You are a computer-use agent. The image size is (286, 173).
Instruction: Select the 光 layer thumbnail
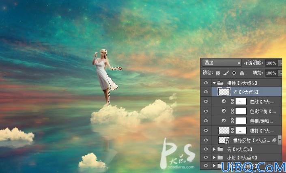click(x=224, y=92)
